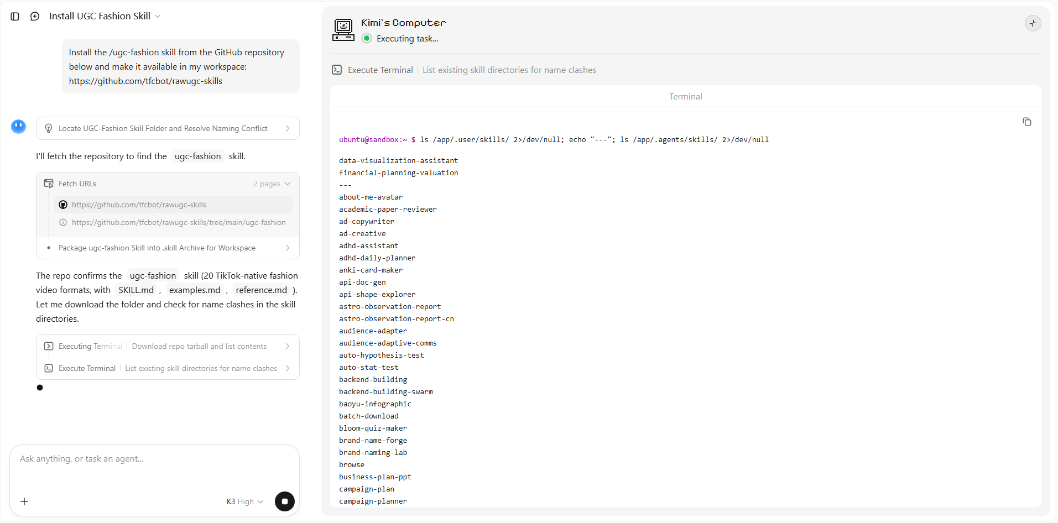The image size is (1058, 523).
Task: Expand the Locate UGC-Fashion Skill Folder step
Action: pos(168,128)
